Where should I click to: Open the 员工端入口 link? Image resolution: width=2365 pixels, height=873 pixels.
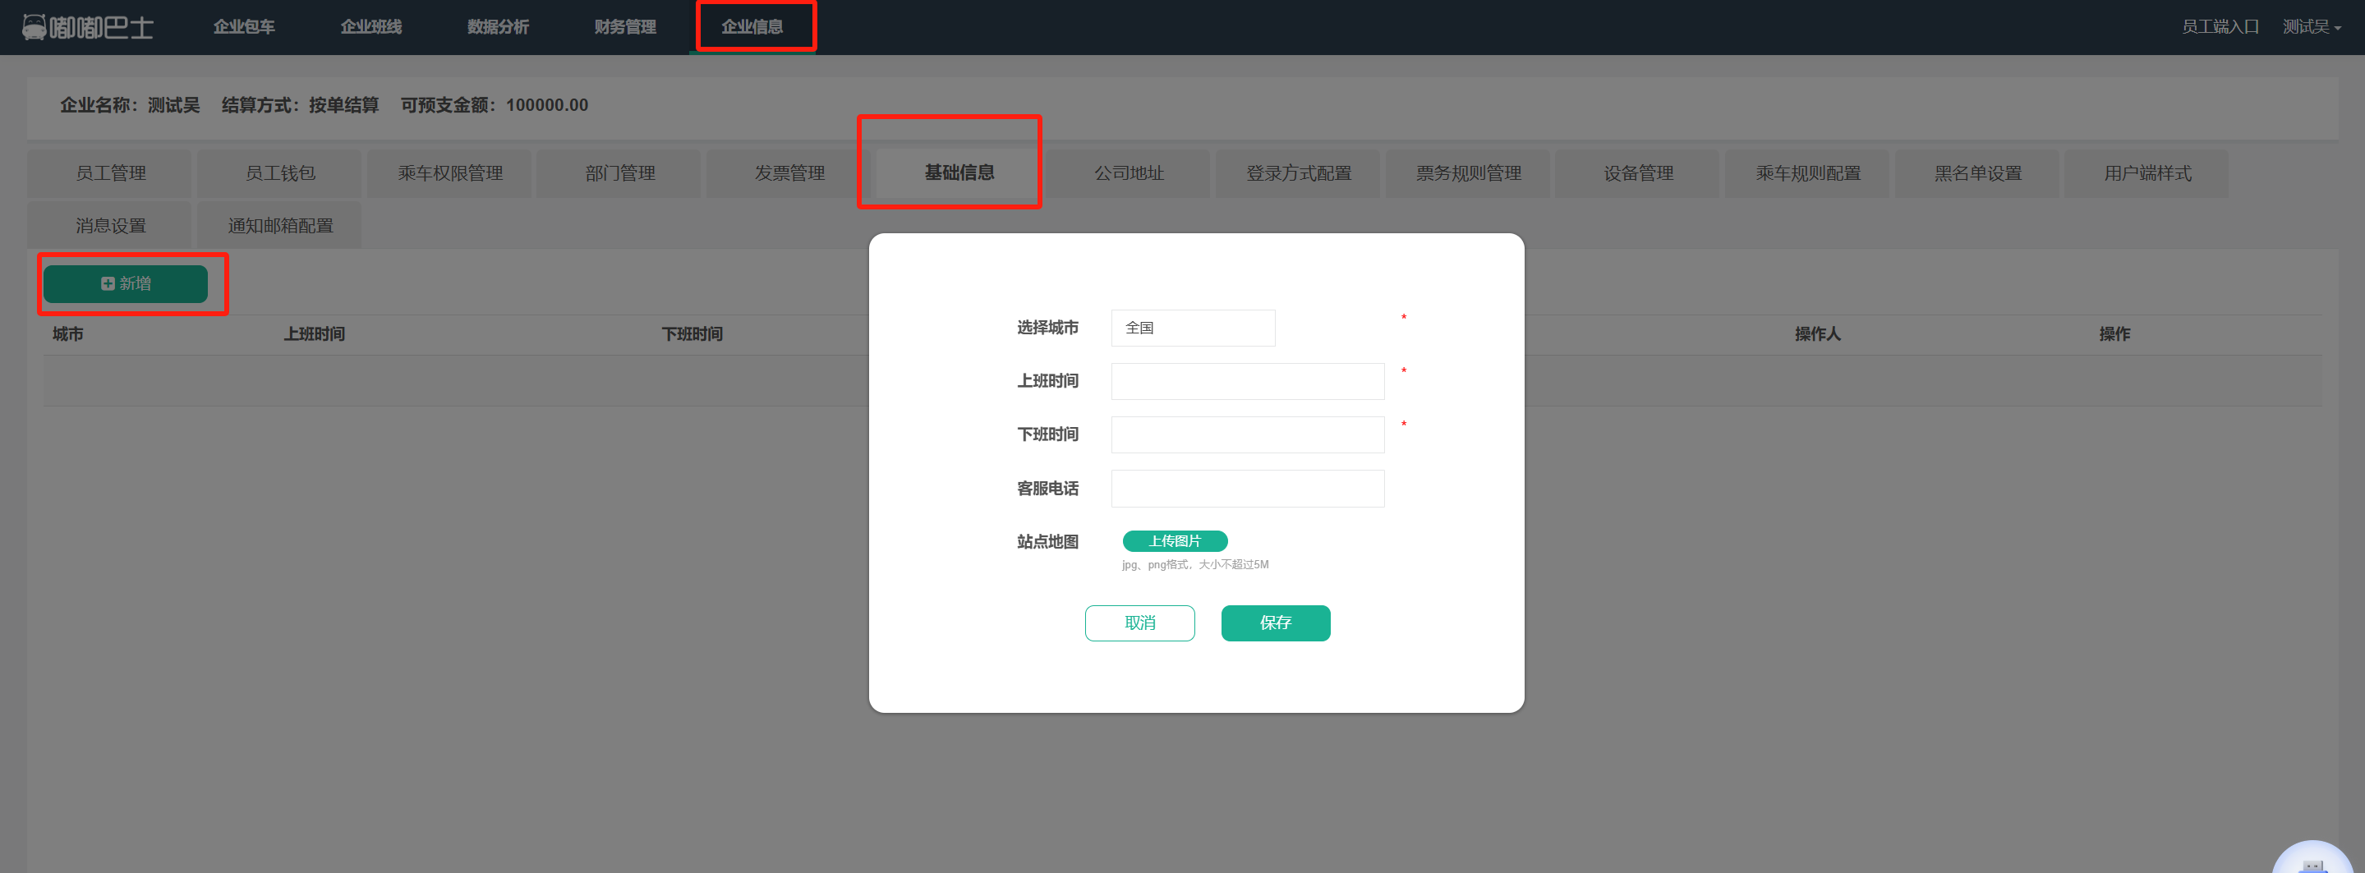point(2219,26)
